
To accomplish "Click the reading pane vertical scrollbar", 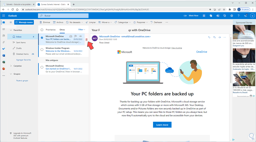I will pos(231,60).
